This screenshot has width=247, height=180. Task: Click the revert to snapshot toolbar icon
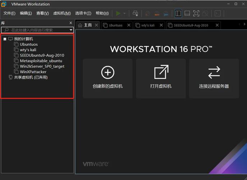click(157, 14)
